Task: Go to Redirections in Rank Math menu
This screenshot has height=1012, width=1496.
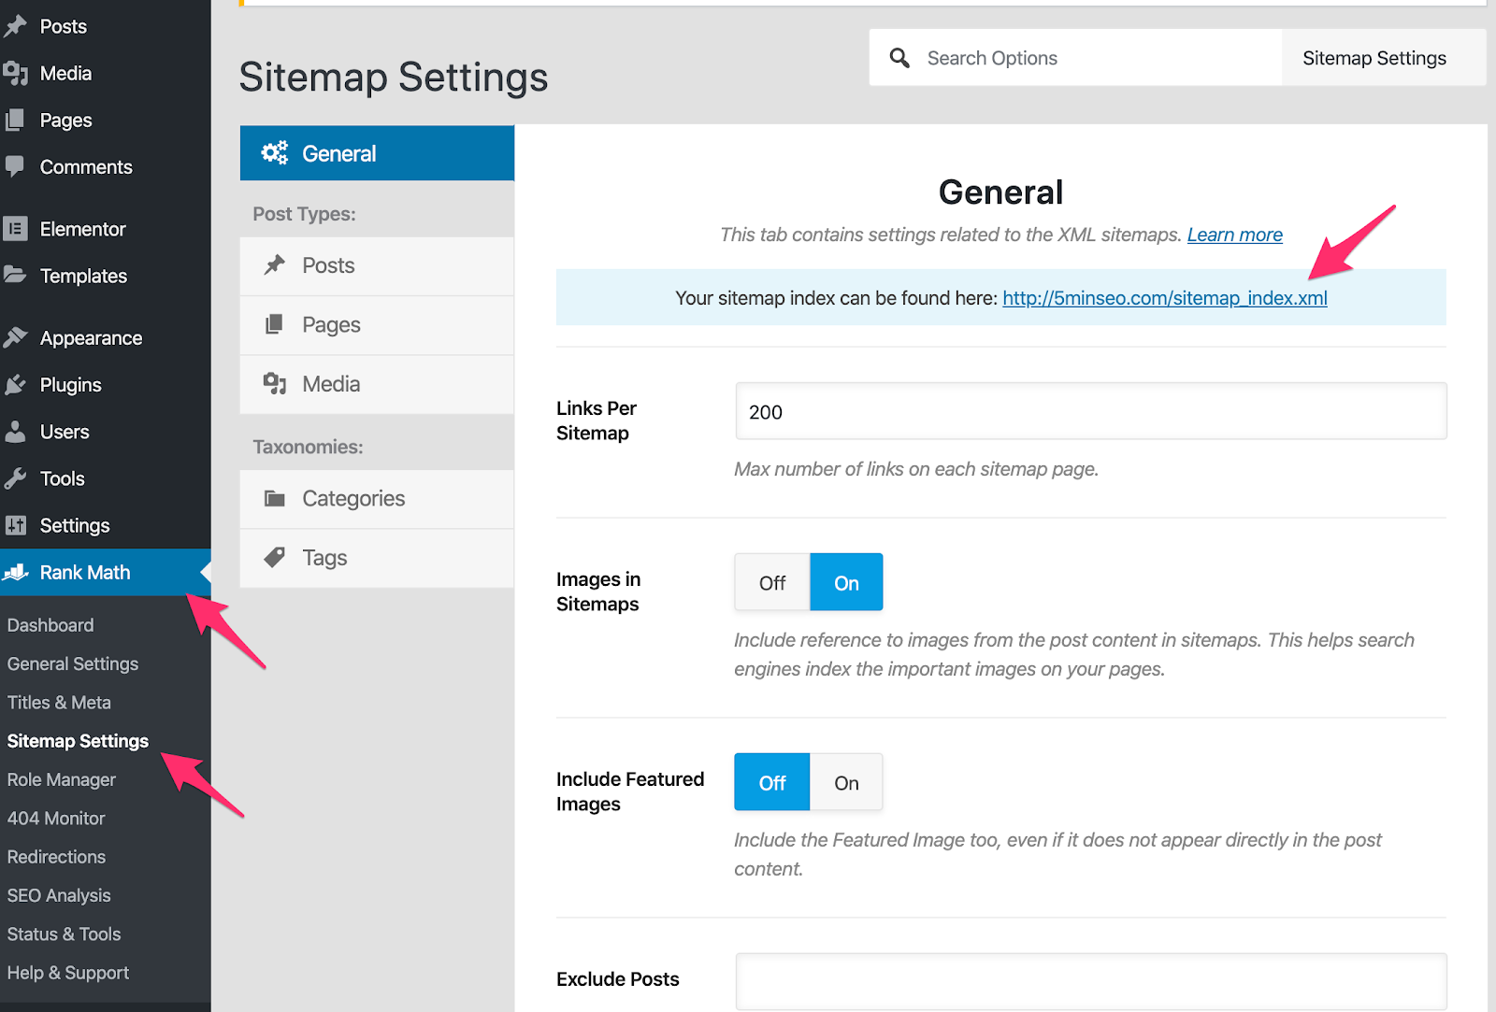Action: 56,857
